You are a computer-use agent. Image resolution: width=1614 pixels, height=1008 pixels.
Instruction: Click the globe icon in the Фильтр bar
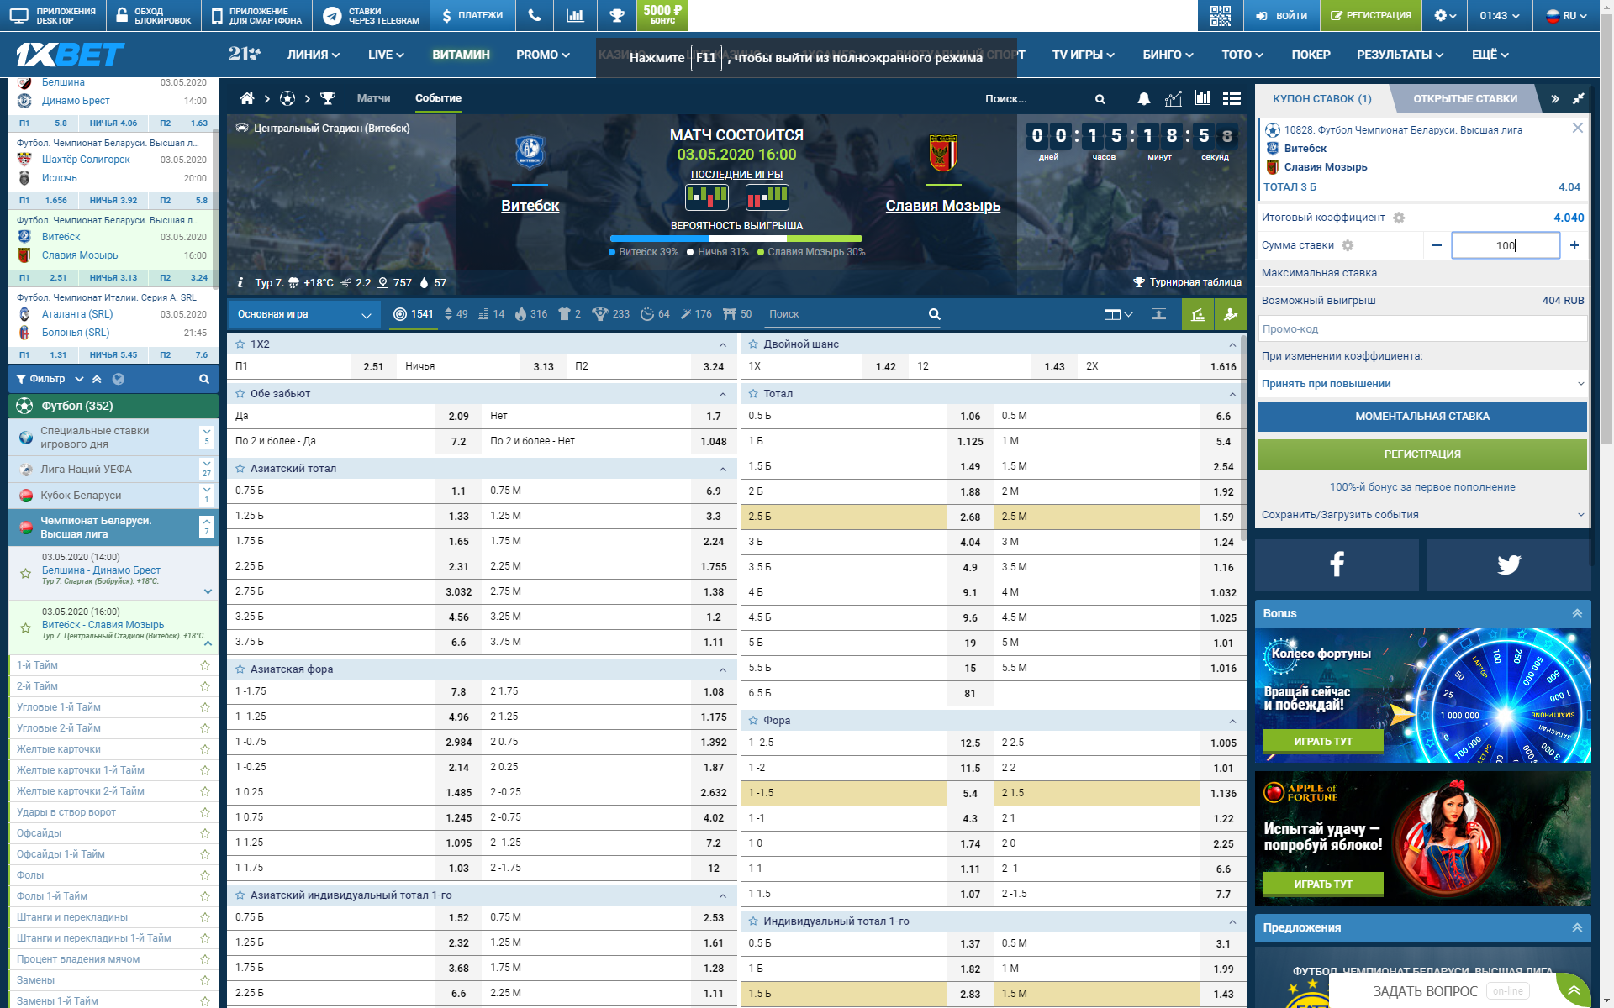pos(119,379)
